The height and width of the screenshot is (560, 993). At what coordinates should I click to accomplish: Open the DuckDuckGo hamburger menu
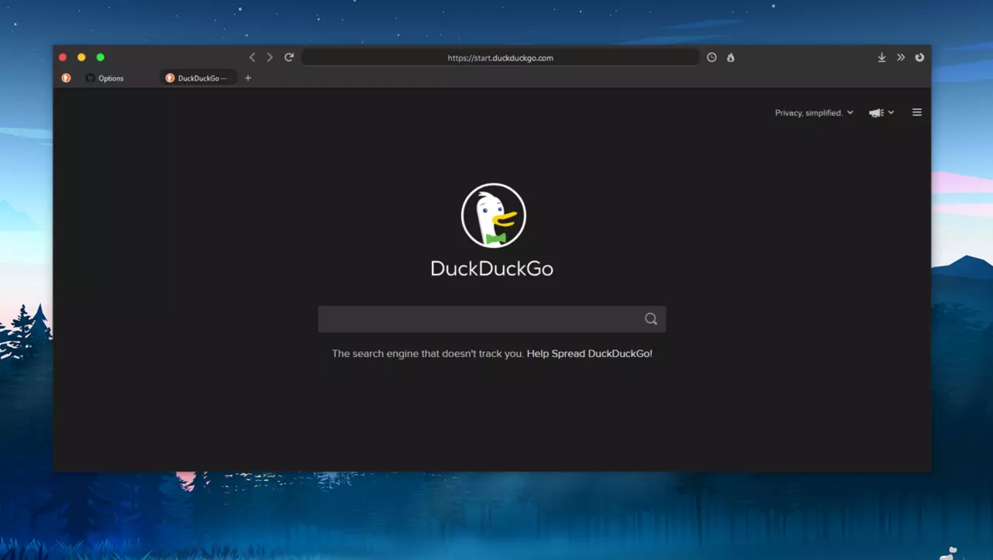[x=916, y=112]
